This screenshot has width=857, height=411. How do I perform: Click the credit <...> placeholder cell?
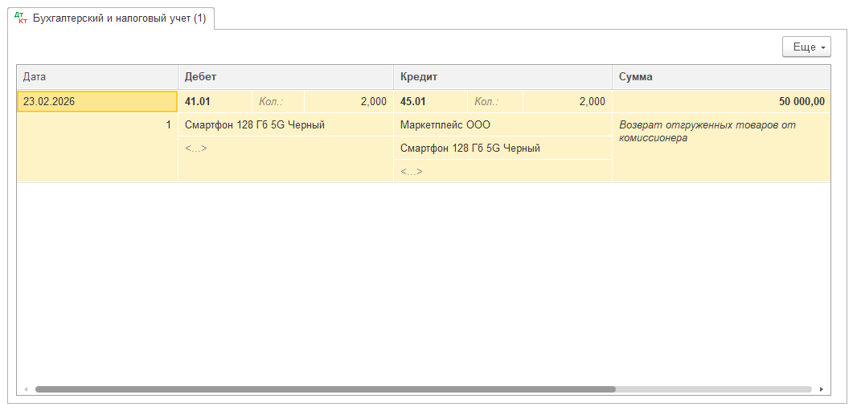pos(502,172)
